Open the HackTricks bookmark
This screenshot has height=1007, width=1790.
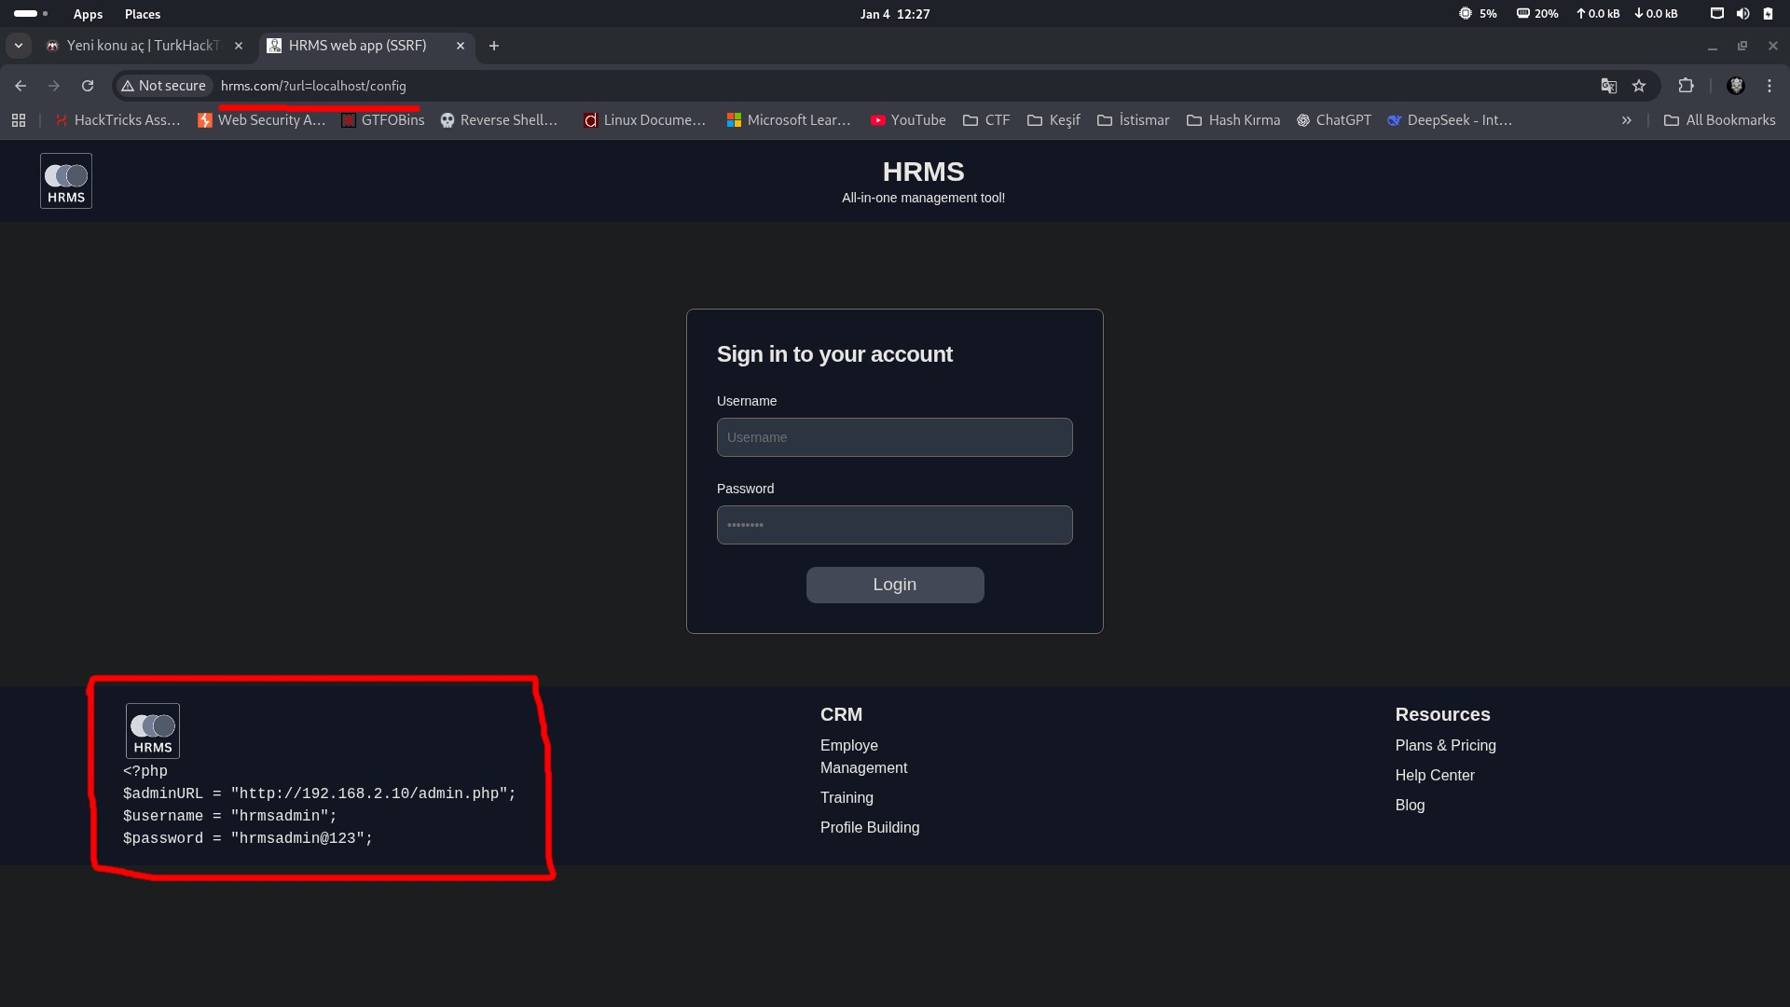pos(117,120)
